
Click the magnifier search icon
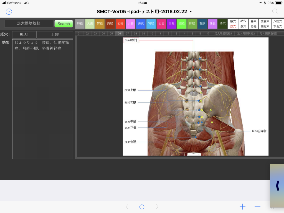(275, 11)
